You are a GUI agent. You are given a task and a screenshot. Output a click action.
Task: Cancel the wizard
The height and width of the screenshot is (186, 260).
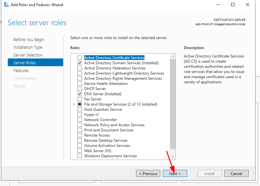[236, 173]
